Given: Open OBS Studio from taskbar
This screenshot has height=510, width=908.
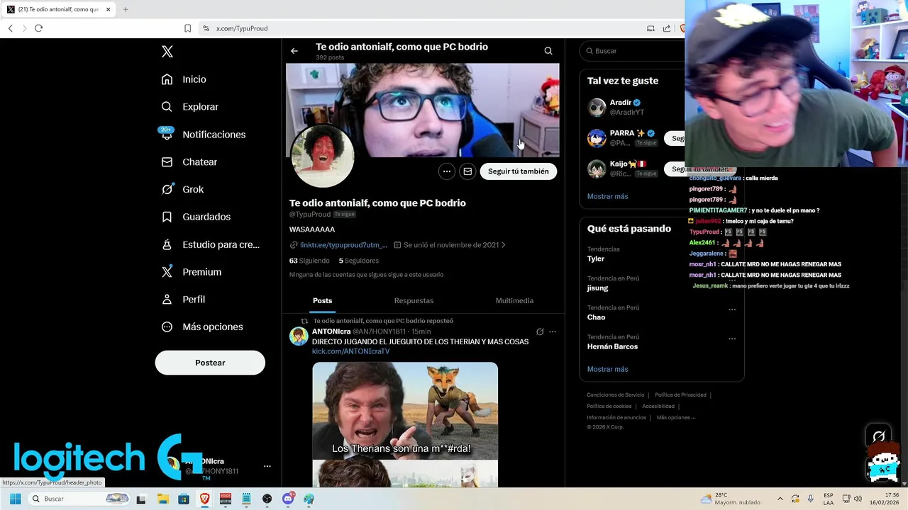Looking at the screenshot, I should pyautogui.click(x=267, y=499).
